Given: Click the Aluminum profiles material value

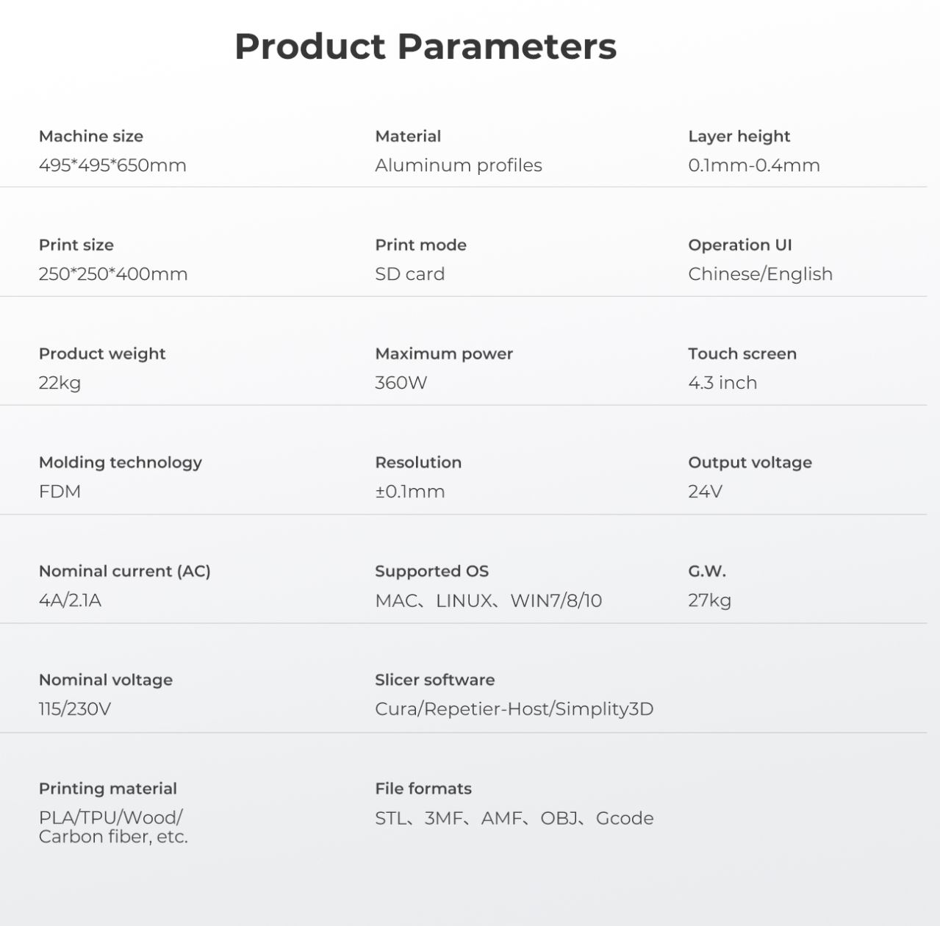Looking at the screenshot, I should pyautogui.click(x=459, y=165).
